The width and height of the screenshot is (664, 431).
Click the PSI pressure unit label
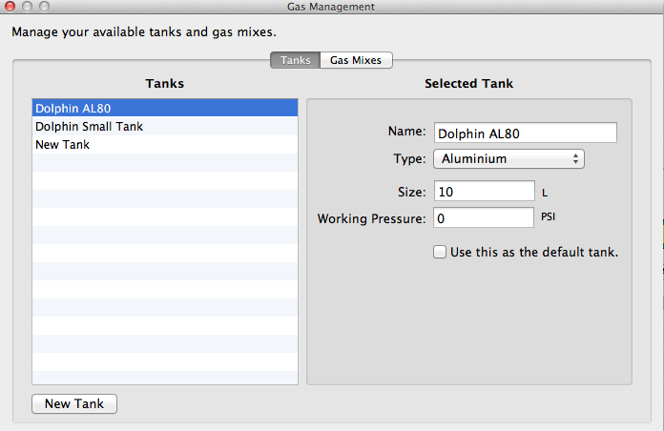549,217
